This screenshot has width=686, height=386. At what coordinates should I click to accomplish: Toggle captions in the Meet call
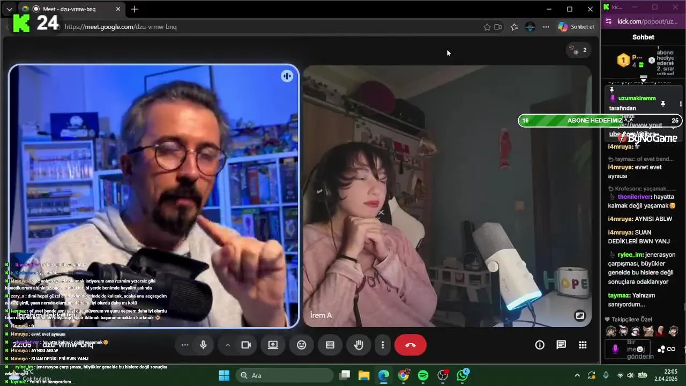tap(330, 345)
